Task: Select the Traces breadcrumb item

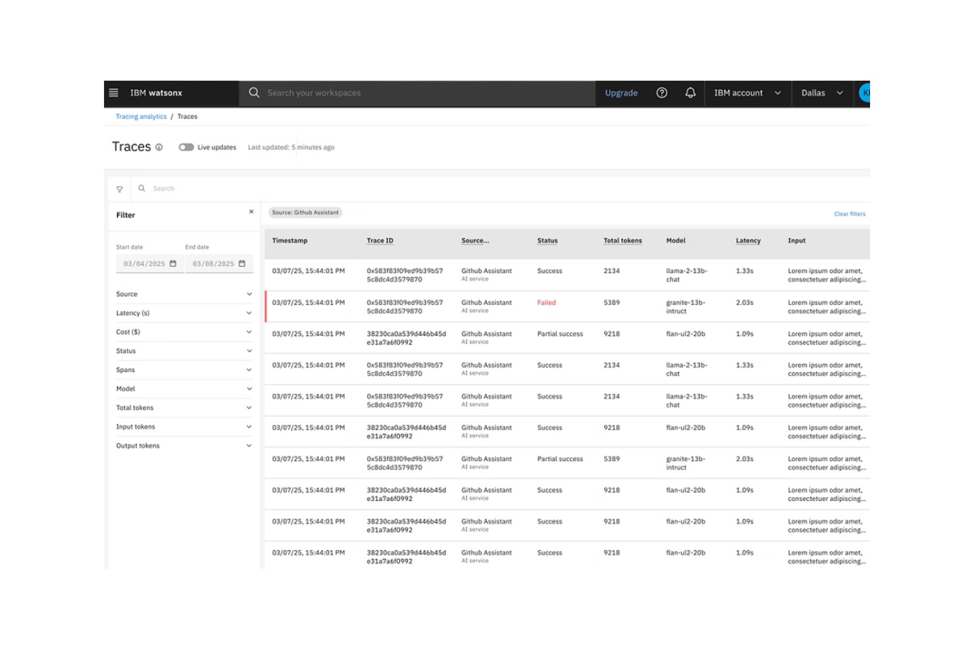Action: tap(188, 116)
